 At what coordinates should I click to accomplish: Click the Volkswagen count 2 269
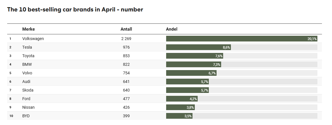pyautogui.click(x=126, y=39)
